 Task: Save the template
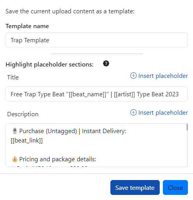pos(135,187)
